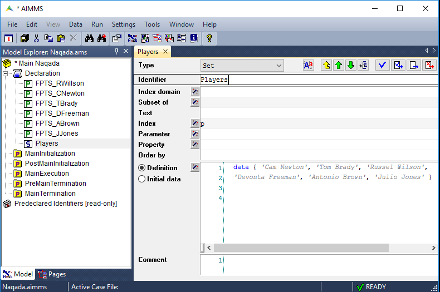This screenshot has height=292, width=440.
Task: Select Predeclared Identifiers node
Action: 66,204
